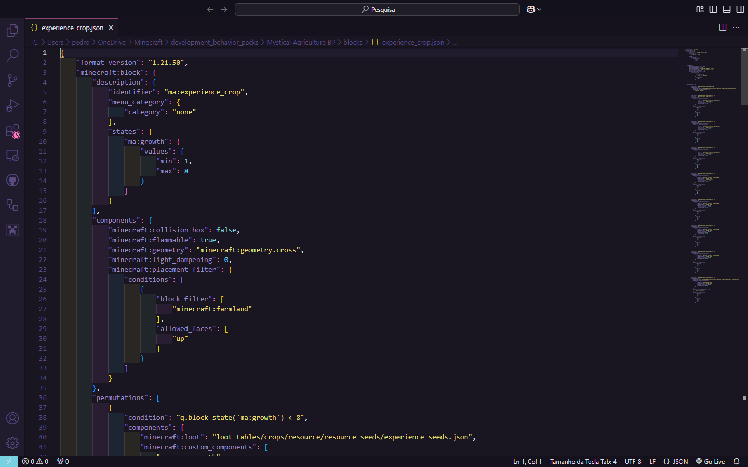Click the Minecraft creeper icon in activity bar

point(12,230)
